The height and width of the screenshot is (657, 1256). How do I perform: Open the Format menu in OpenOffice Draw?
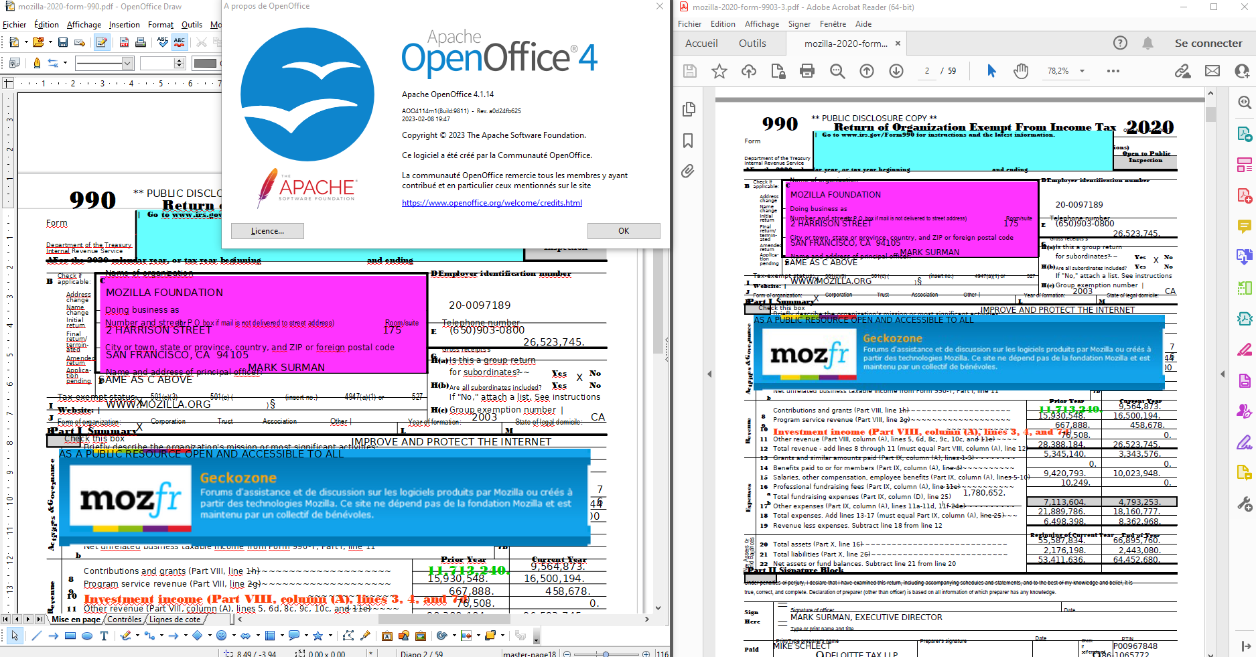point(161,25)
